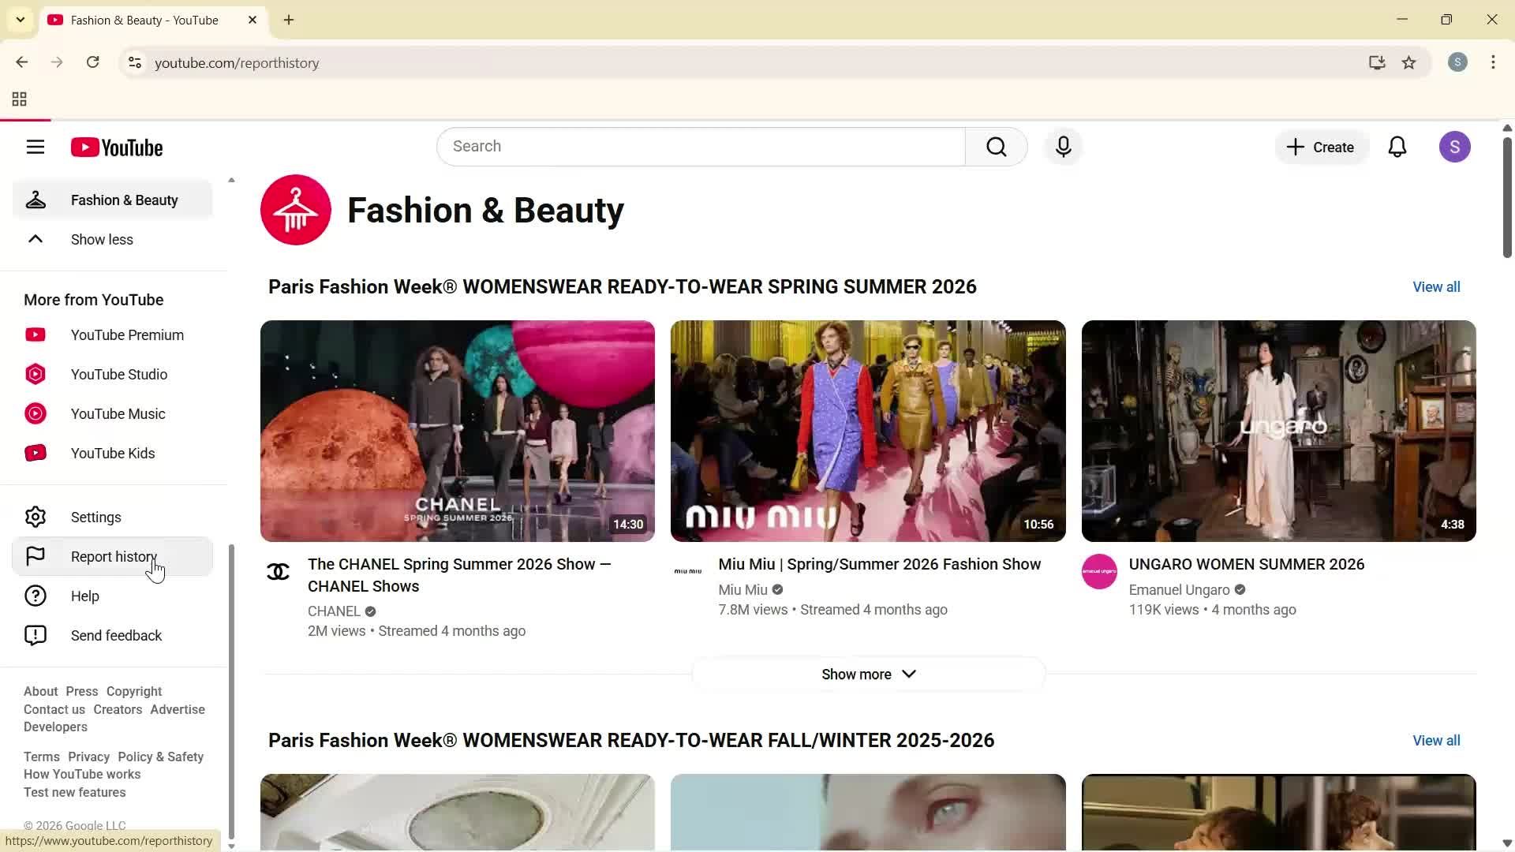Click the hamburger menu icon
This screenshot has width=1515, height=852.
[36, 147]
